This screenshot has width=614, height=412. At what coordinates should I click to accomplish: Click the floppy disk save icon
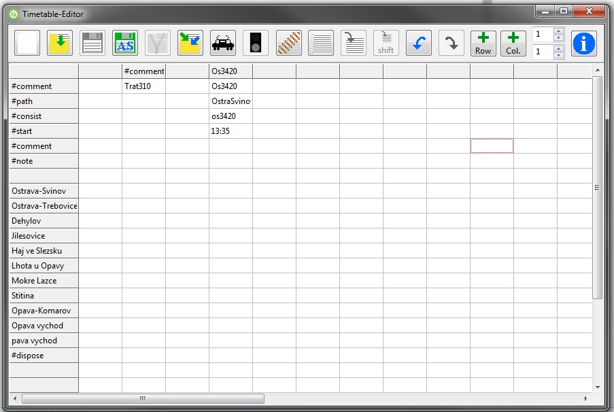click(x=92, y=44)
